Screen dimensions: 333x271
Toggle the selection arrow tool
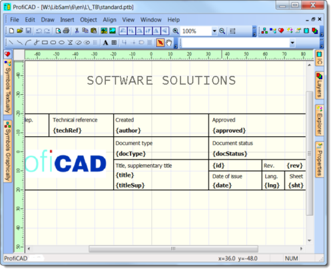pos(161,43)
